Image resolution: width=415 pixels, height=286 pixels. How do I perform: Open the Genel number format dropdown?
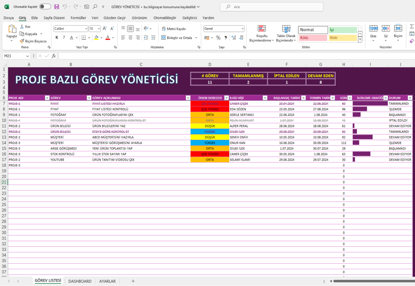pyautogui.click(x=243, y=29)
